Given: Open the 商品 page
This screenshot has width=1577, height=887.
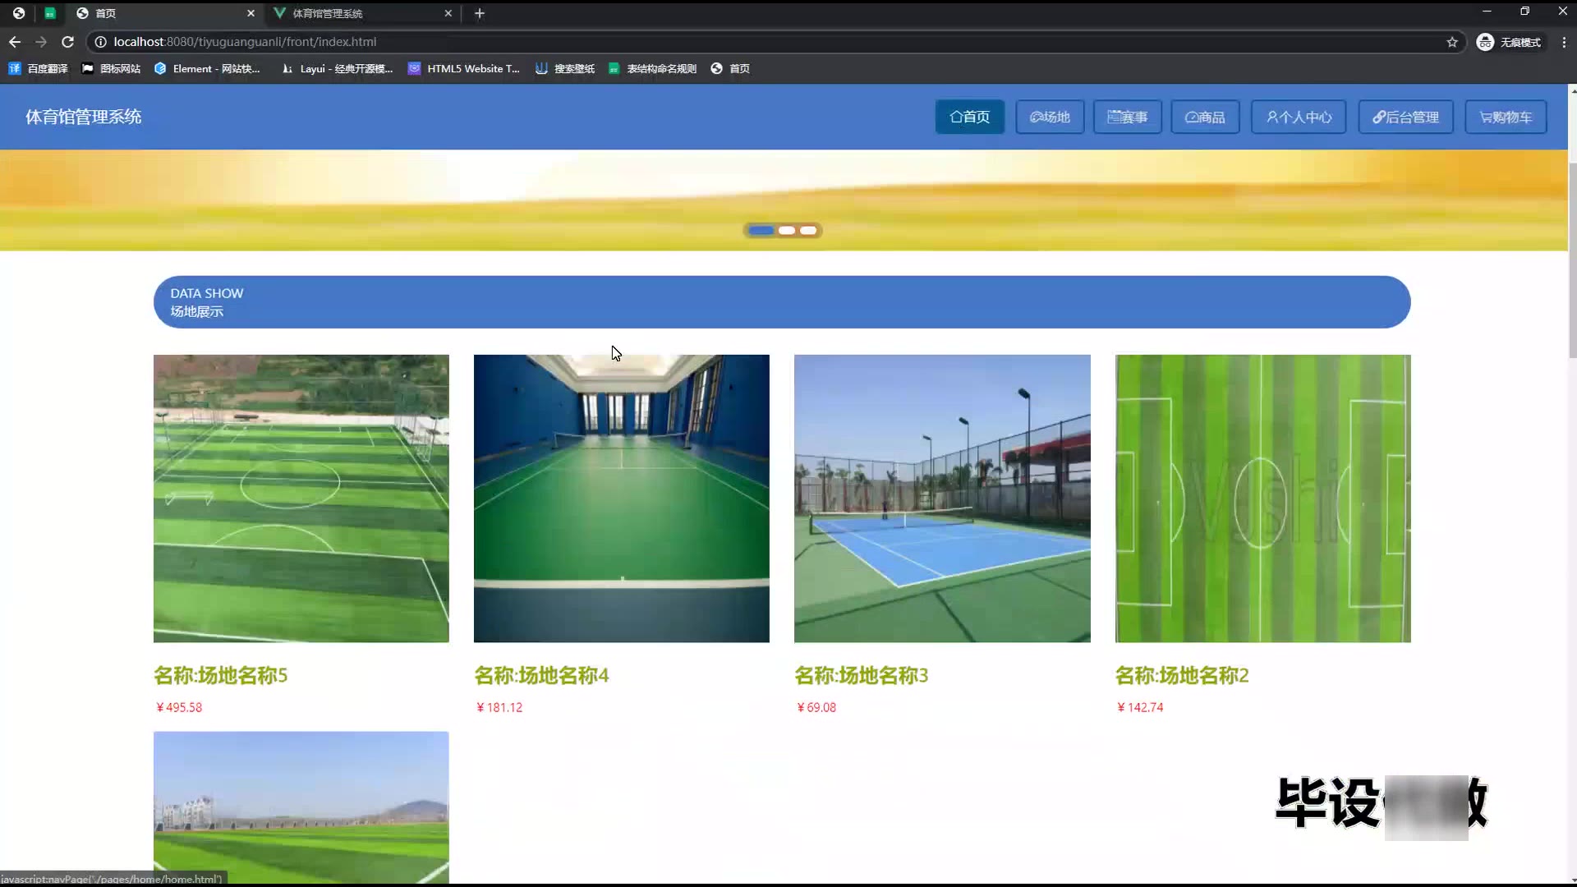Looking at the screenshot, I should 1205,117.
